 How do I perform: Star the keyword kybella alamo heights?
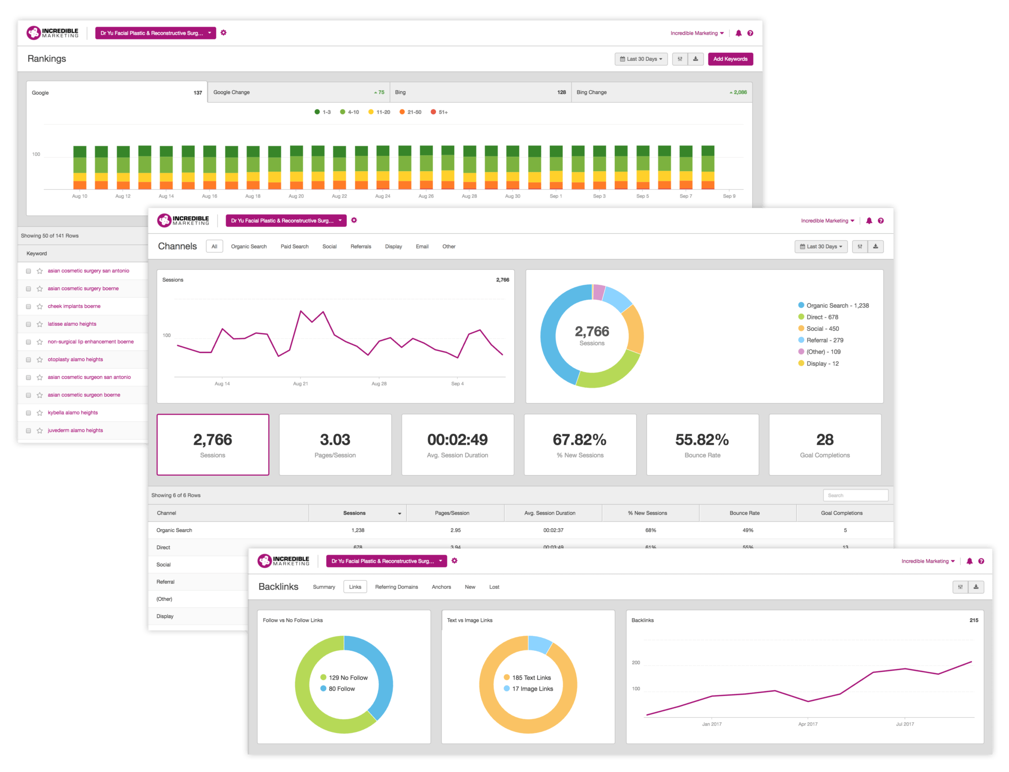pyautogui.click(x=40, y=413)
